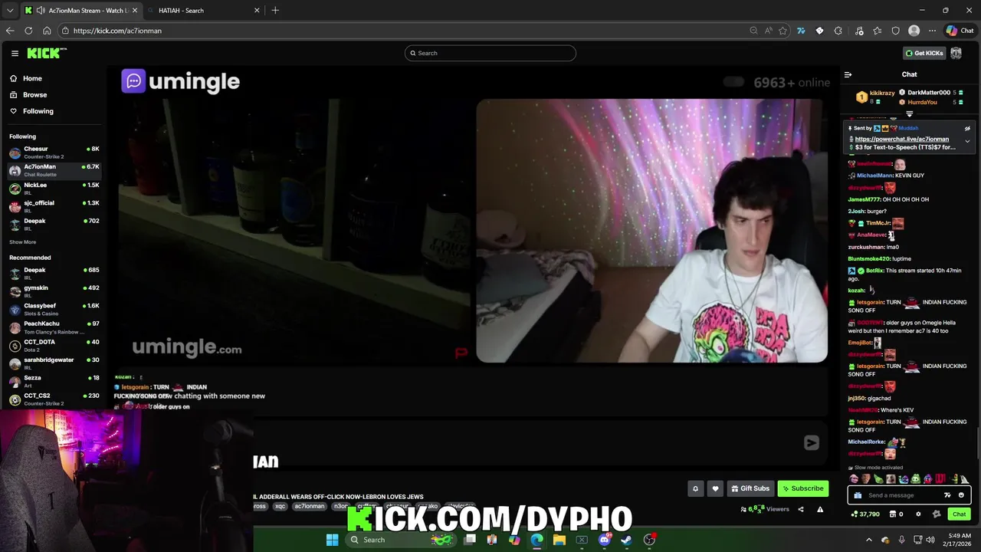The image size is (981, 552).
Task: Open CCT_DOTA in Recommended list
Action: 54,345
